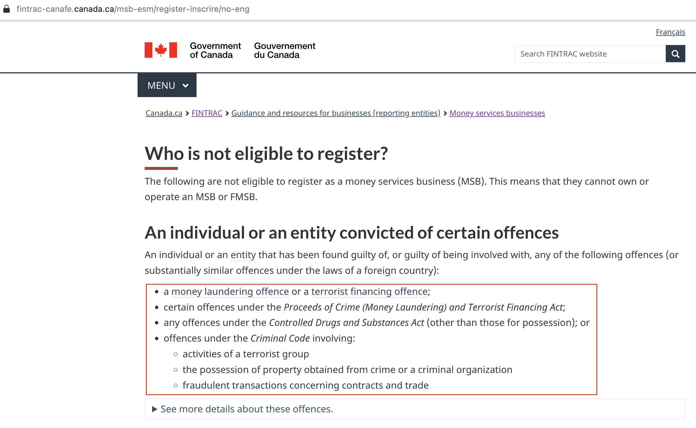Viewport: 696px width, 428px height.
Task: Click the Government of Canada wordmark
Action: click(x=215, y=50)
